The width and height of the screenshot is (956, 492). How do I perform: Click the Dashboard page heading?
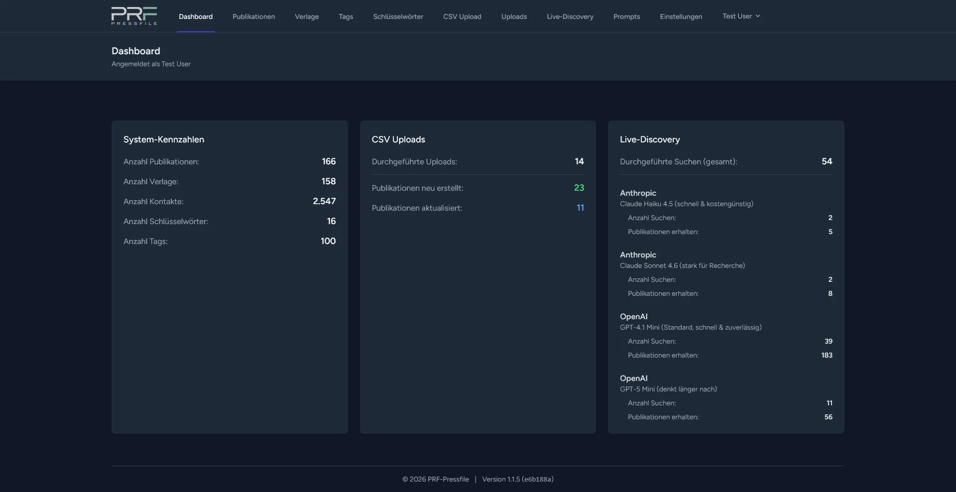point(136,51)
